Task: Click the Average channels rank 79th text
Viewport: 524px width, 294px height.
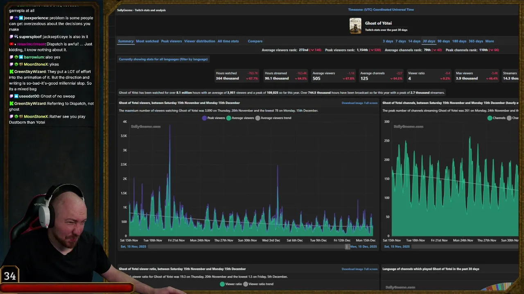Action: click(x=413, y=50)
